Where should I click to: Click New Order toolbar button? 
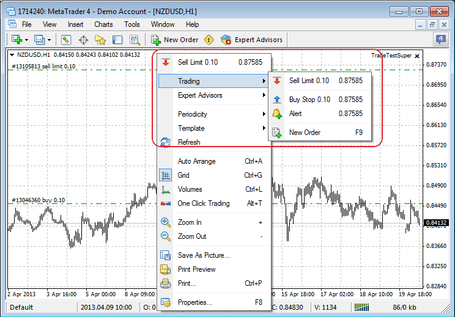[175, 40]
